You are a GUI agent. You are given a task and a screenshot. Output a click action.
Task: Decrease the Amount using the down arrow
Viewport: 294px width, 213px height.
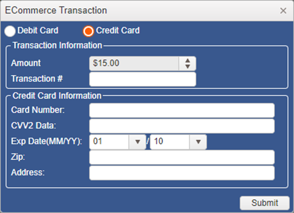[x=187, y=66]
